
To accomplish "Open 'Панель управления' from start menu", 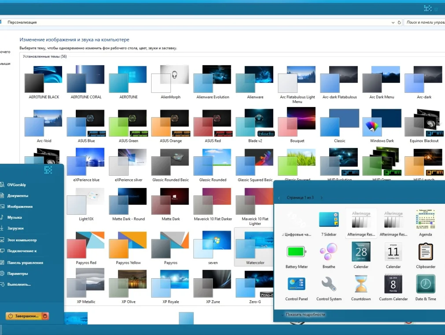I will [x=25, y=263].
